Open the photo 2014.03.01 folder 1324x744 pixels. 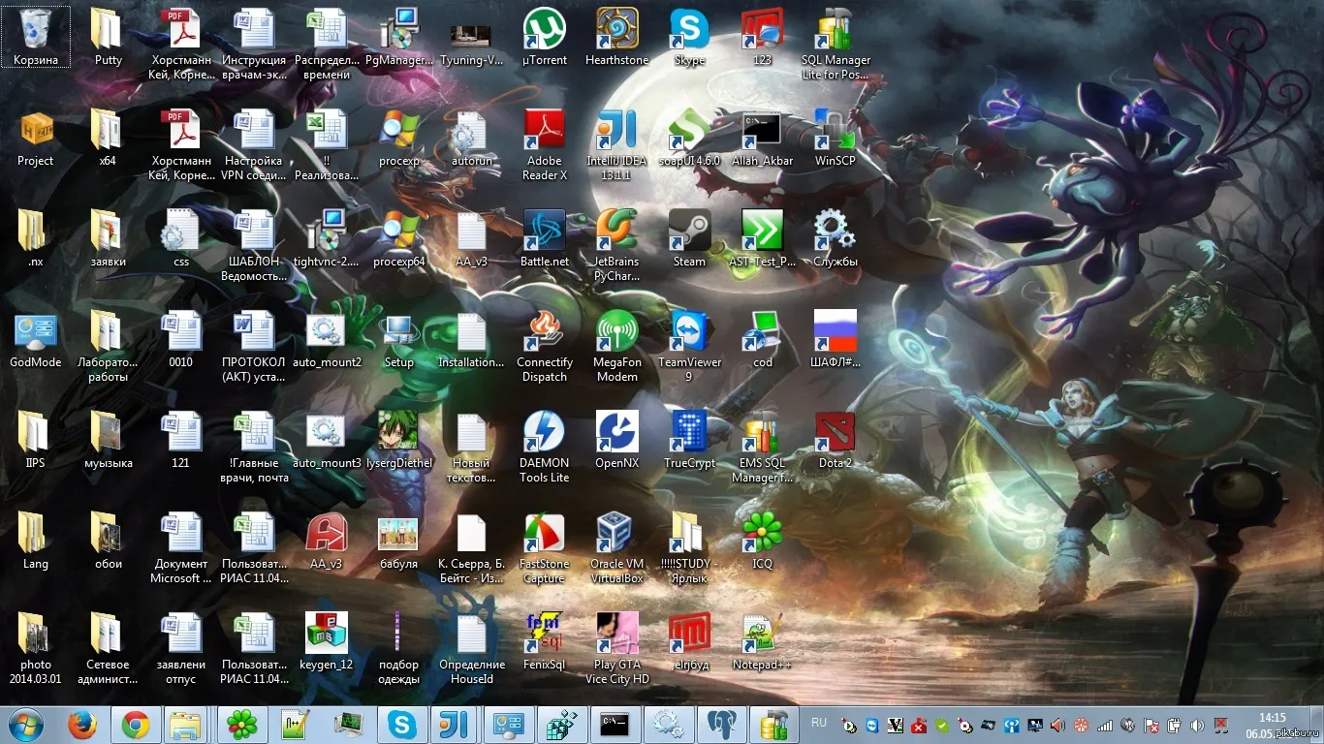coord(36,649)
